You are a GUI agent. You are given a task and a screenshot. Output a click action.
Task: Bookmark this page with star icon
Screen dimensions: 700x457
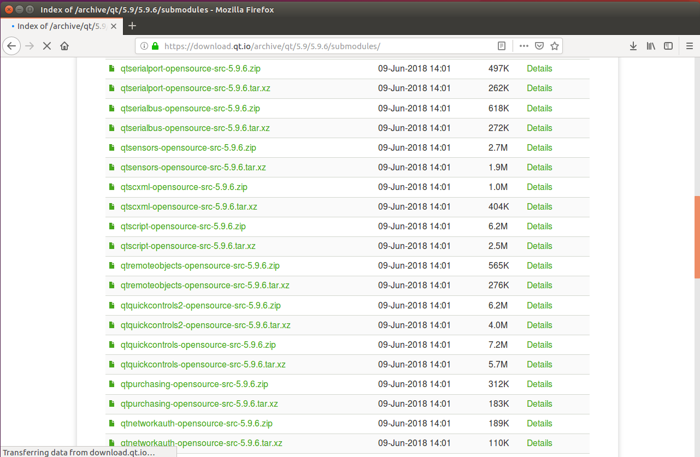pyautogui.click(x=554, y=46)
